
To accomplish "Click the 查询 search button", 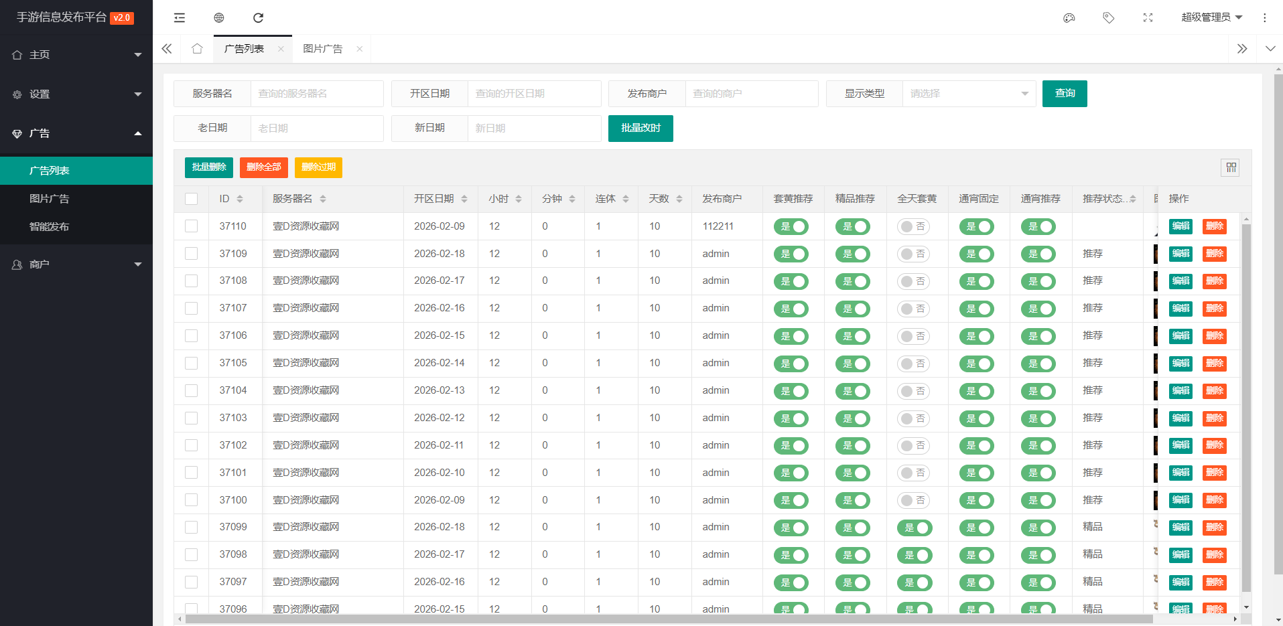I will pyautogui.click(x=1065, y=94).
